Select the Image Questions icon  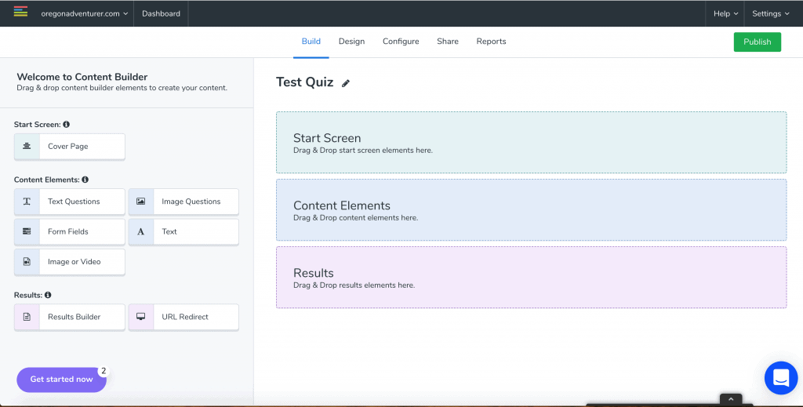click(141, 202)
